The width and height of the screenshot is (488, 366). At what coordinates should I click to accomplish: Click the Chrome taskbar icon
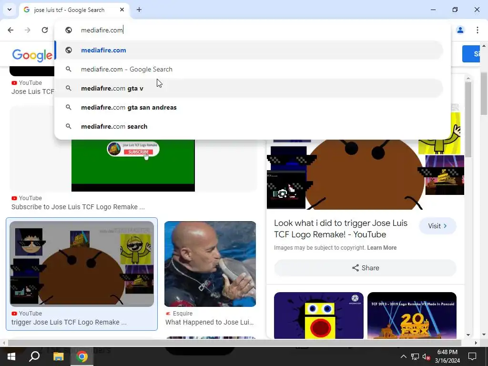pos(82,356)
